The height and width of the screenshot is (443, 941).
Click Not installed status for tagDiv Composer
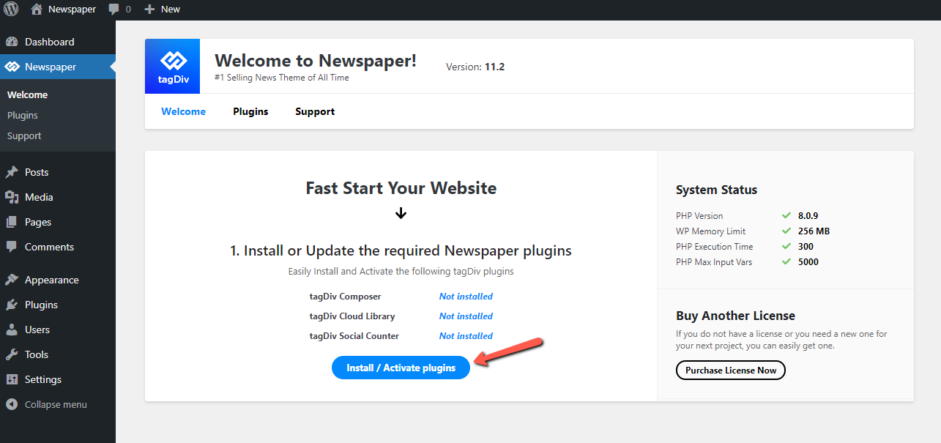(466, 297)
